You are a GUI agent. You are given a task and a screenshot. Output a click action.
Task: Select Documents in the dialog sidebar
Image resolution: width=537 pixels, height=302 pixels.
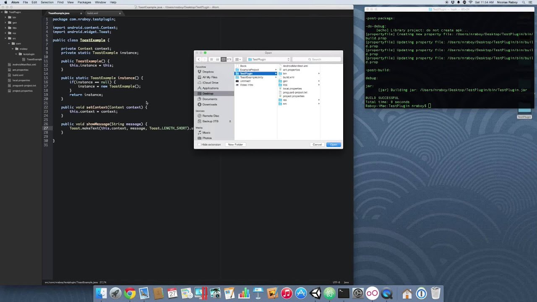click(x=210, y=99)
